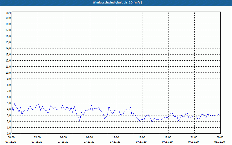Click the 2,0 y-axis label
The height and width of the screenshot is (145, 232).
[x=9, y=121]
